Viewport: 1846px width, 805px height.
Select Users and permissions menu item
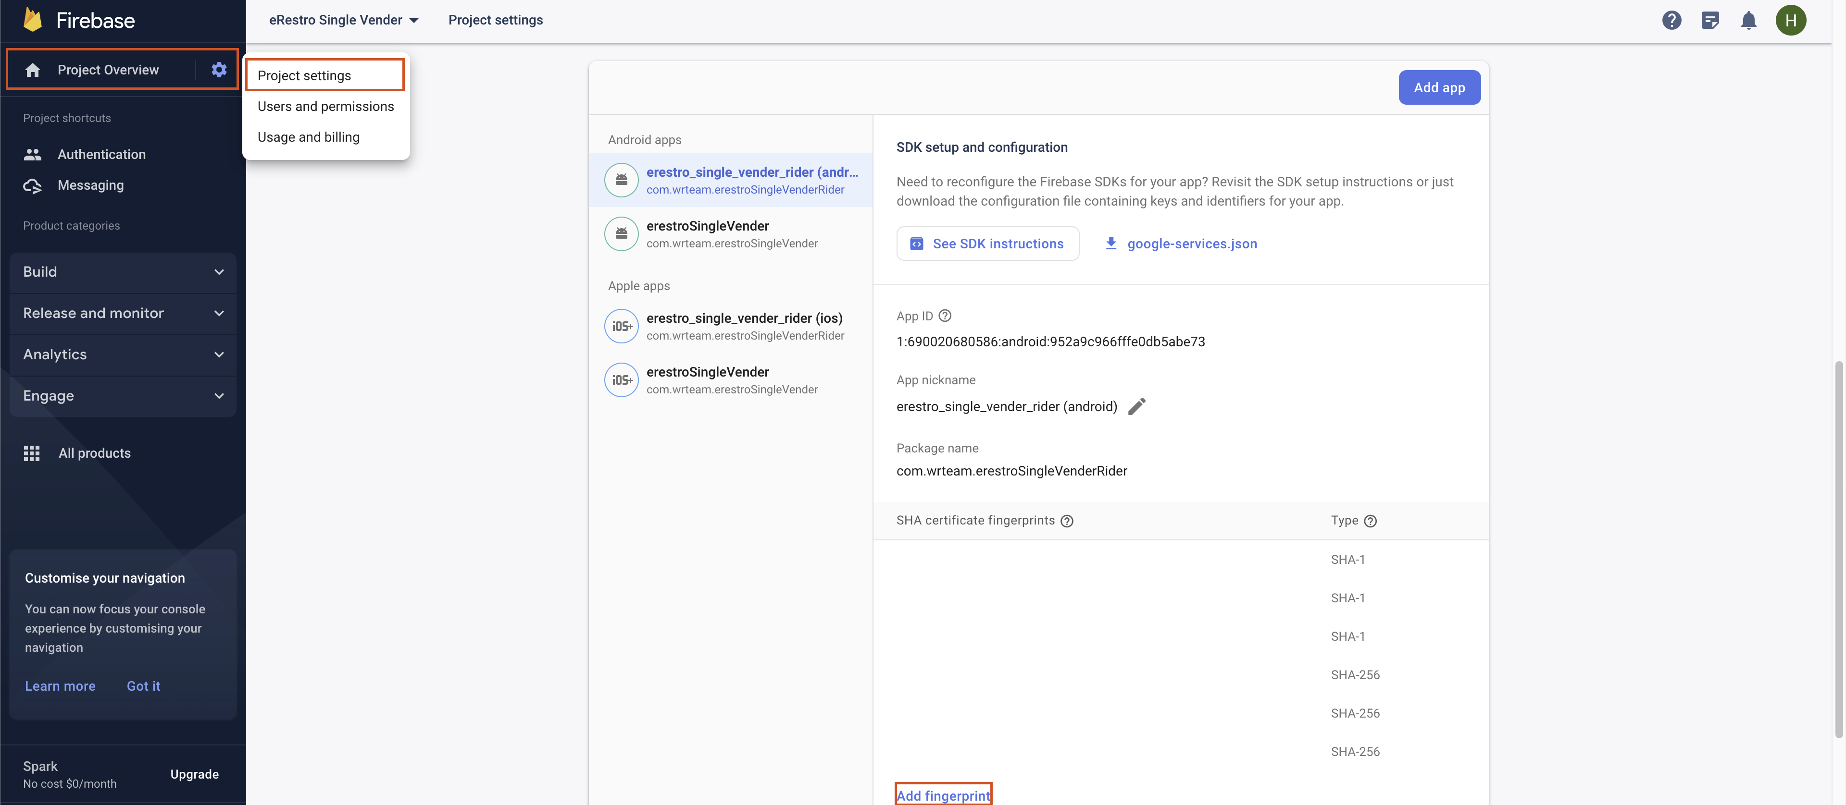(325, 106)
